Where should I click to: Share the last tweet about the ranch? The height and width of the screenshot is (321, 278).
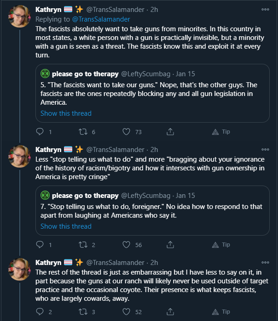coord(170,311)
